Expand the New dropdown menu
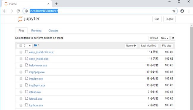The image size is (193, 110). click(x=165, y=38)
